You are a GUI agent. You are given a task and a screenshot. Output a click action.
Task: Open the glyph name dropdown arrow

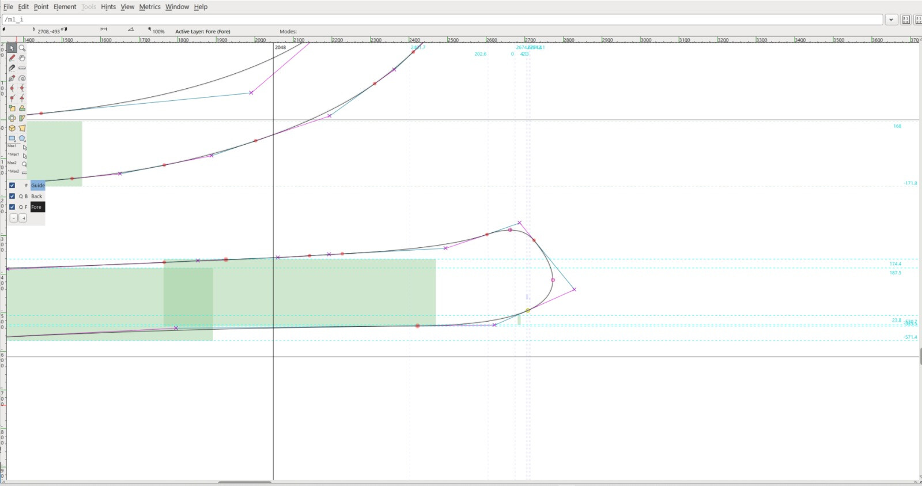click(891, 20)
